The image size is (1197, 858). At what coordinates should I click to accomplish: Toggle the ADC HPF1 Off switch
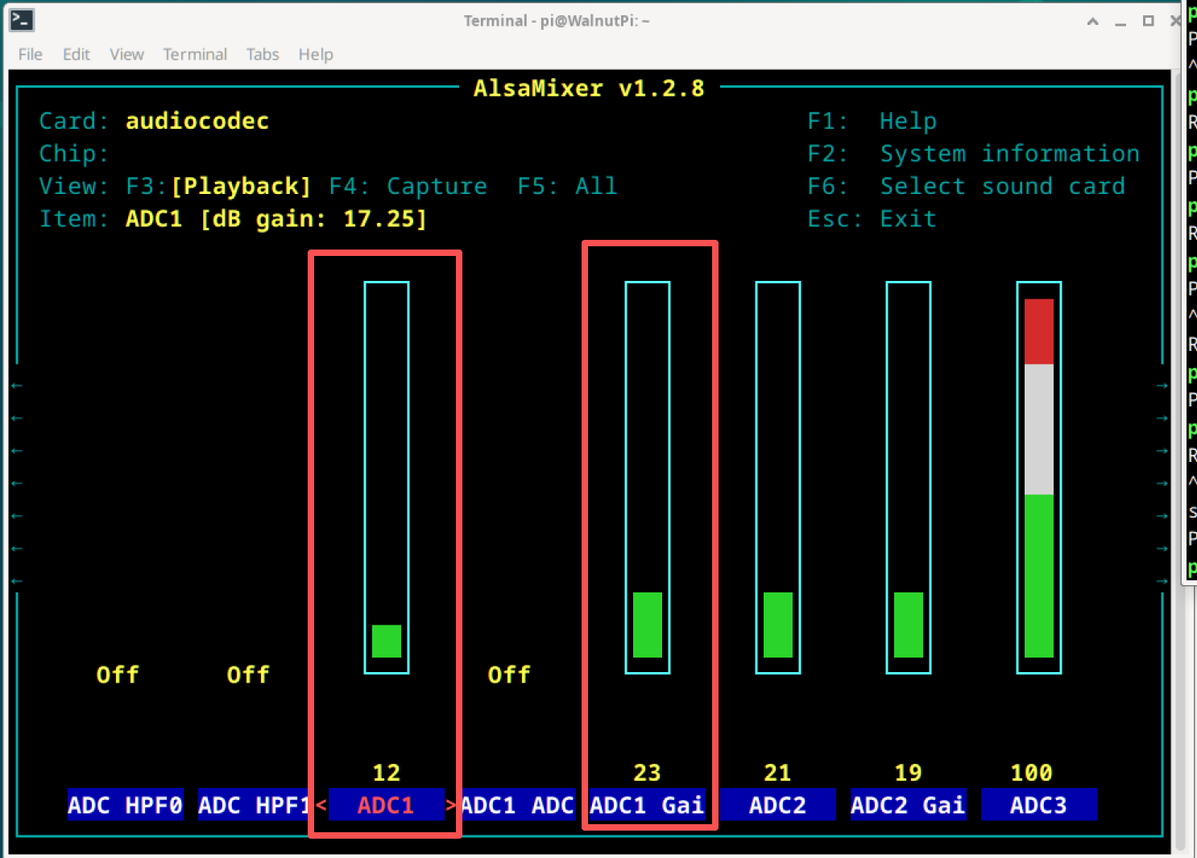pos(248,674)
